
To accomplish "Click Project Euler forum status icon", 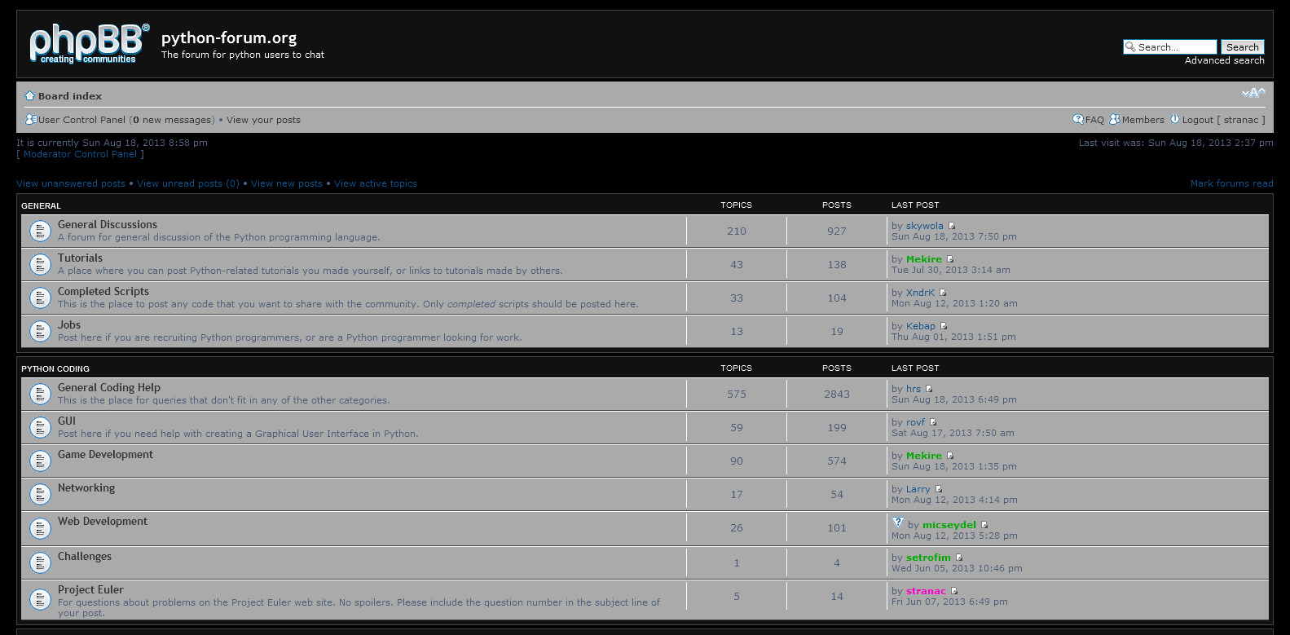I will pyautogui.click(x=40, y=600).
